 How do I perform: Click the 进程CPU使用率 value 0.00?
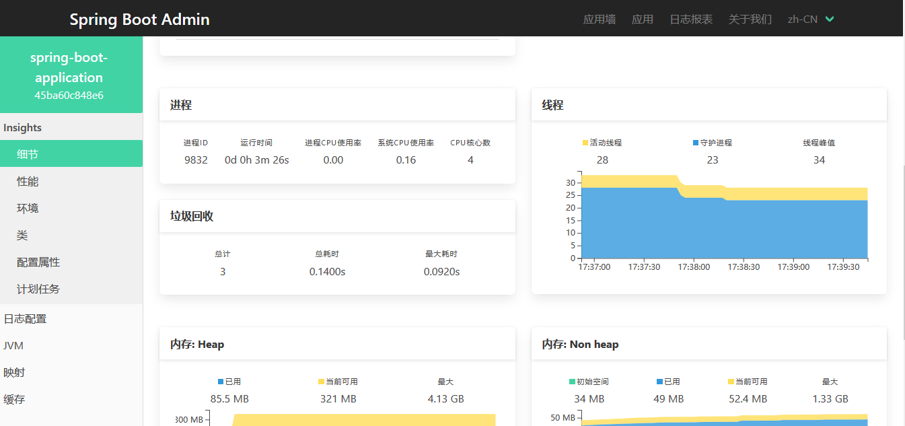click(333, 160)
